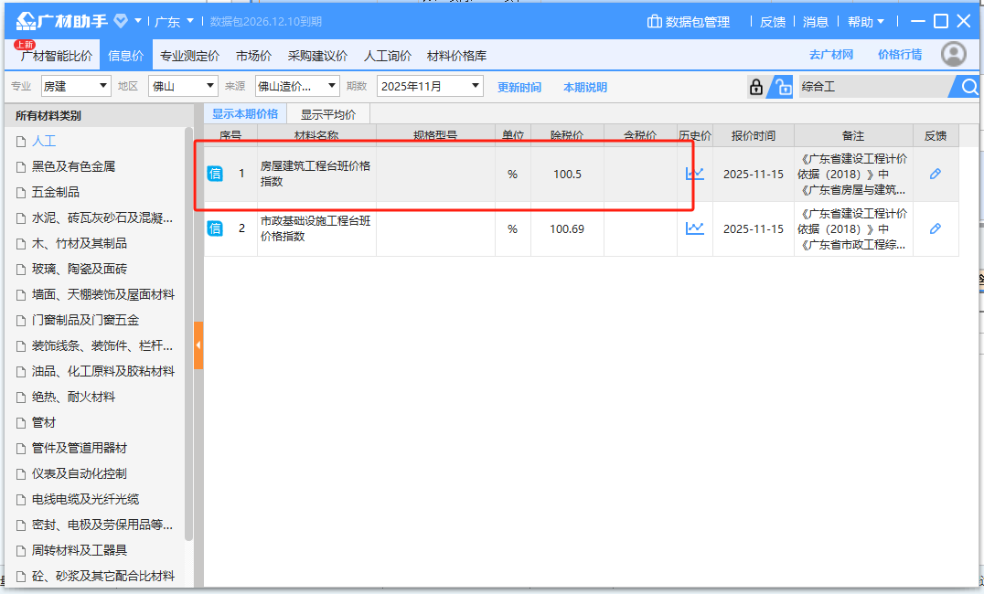This screenshot has height=594, width=984.
Task: Click the feedback pencil icon on row 2
Action: pos(935,228)
